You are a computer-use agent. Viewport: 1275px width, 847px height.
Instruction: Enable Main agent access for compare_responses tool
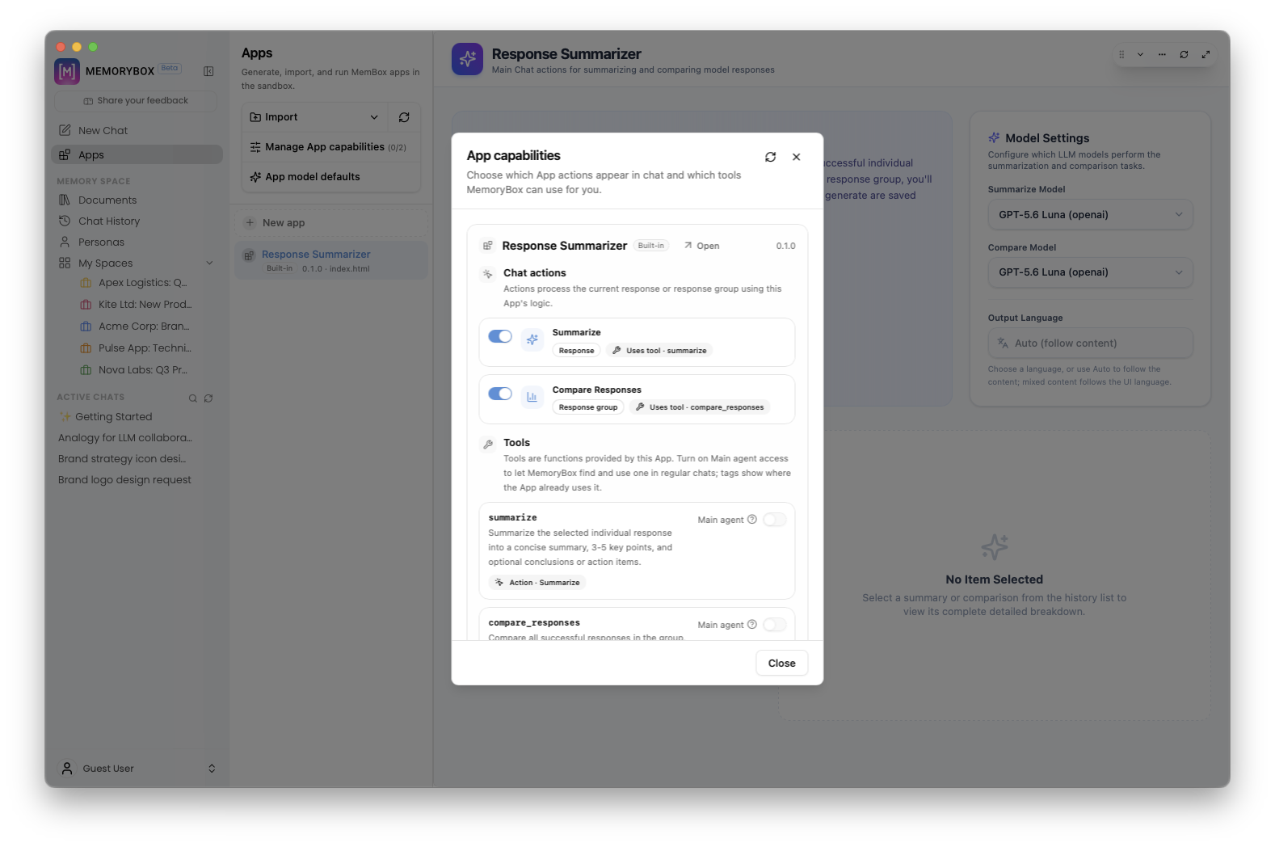[x=774, y=625]
